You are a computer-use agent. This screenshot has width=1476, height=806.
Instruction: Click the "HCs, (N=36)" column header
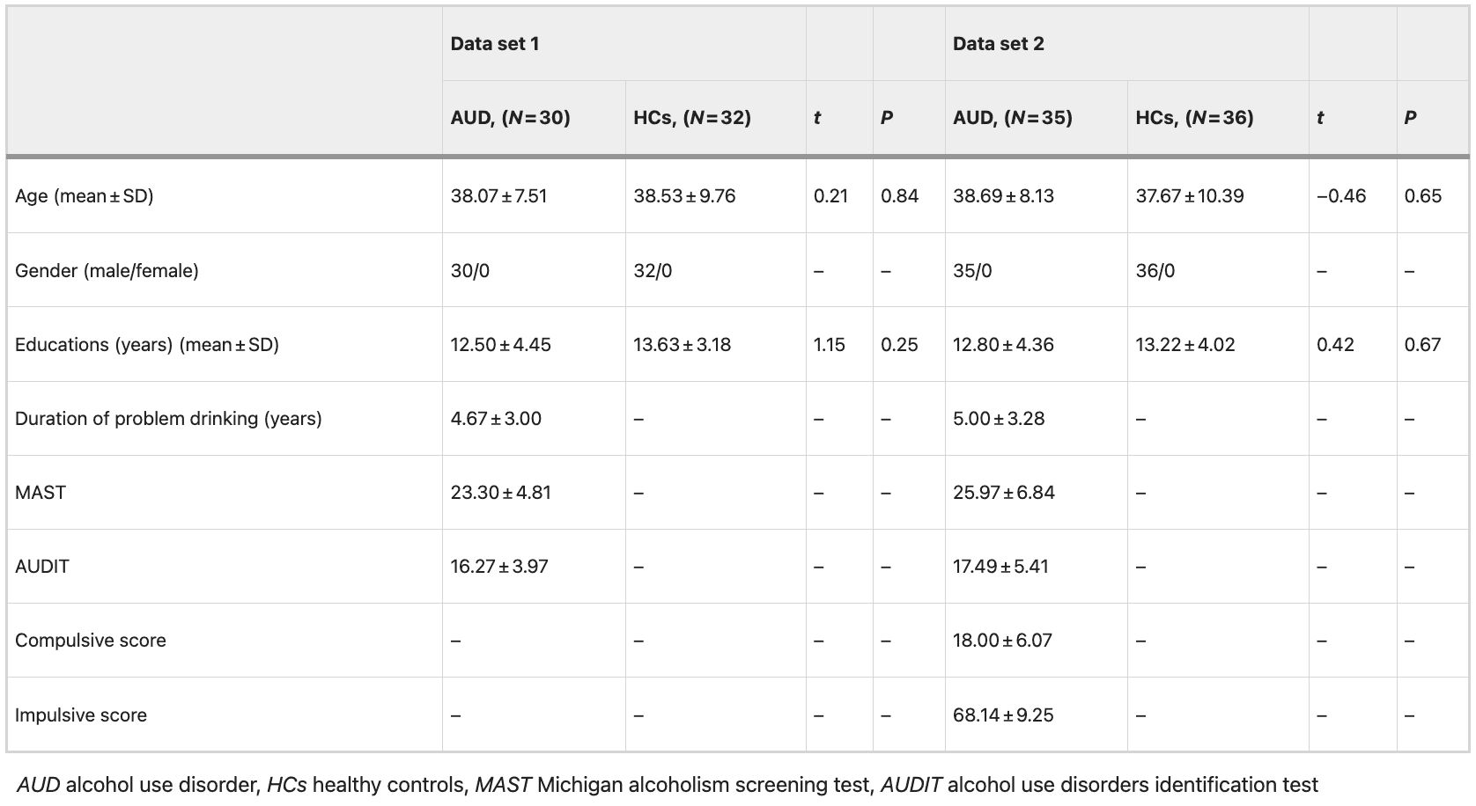tap(1194, 118)
